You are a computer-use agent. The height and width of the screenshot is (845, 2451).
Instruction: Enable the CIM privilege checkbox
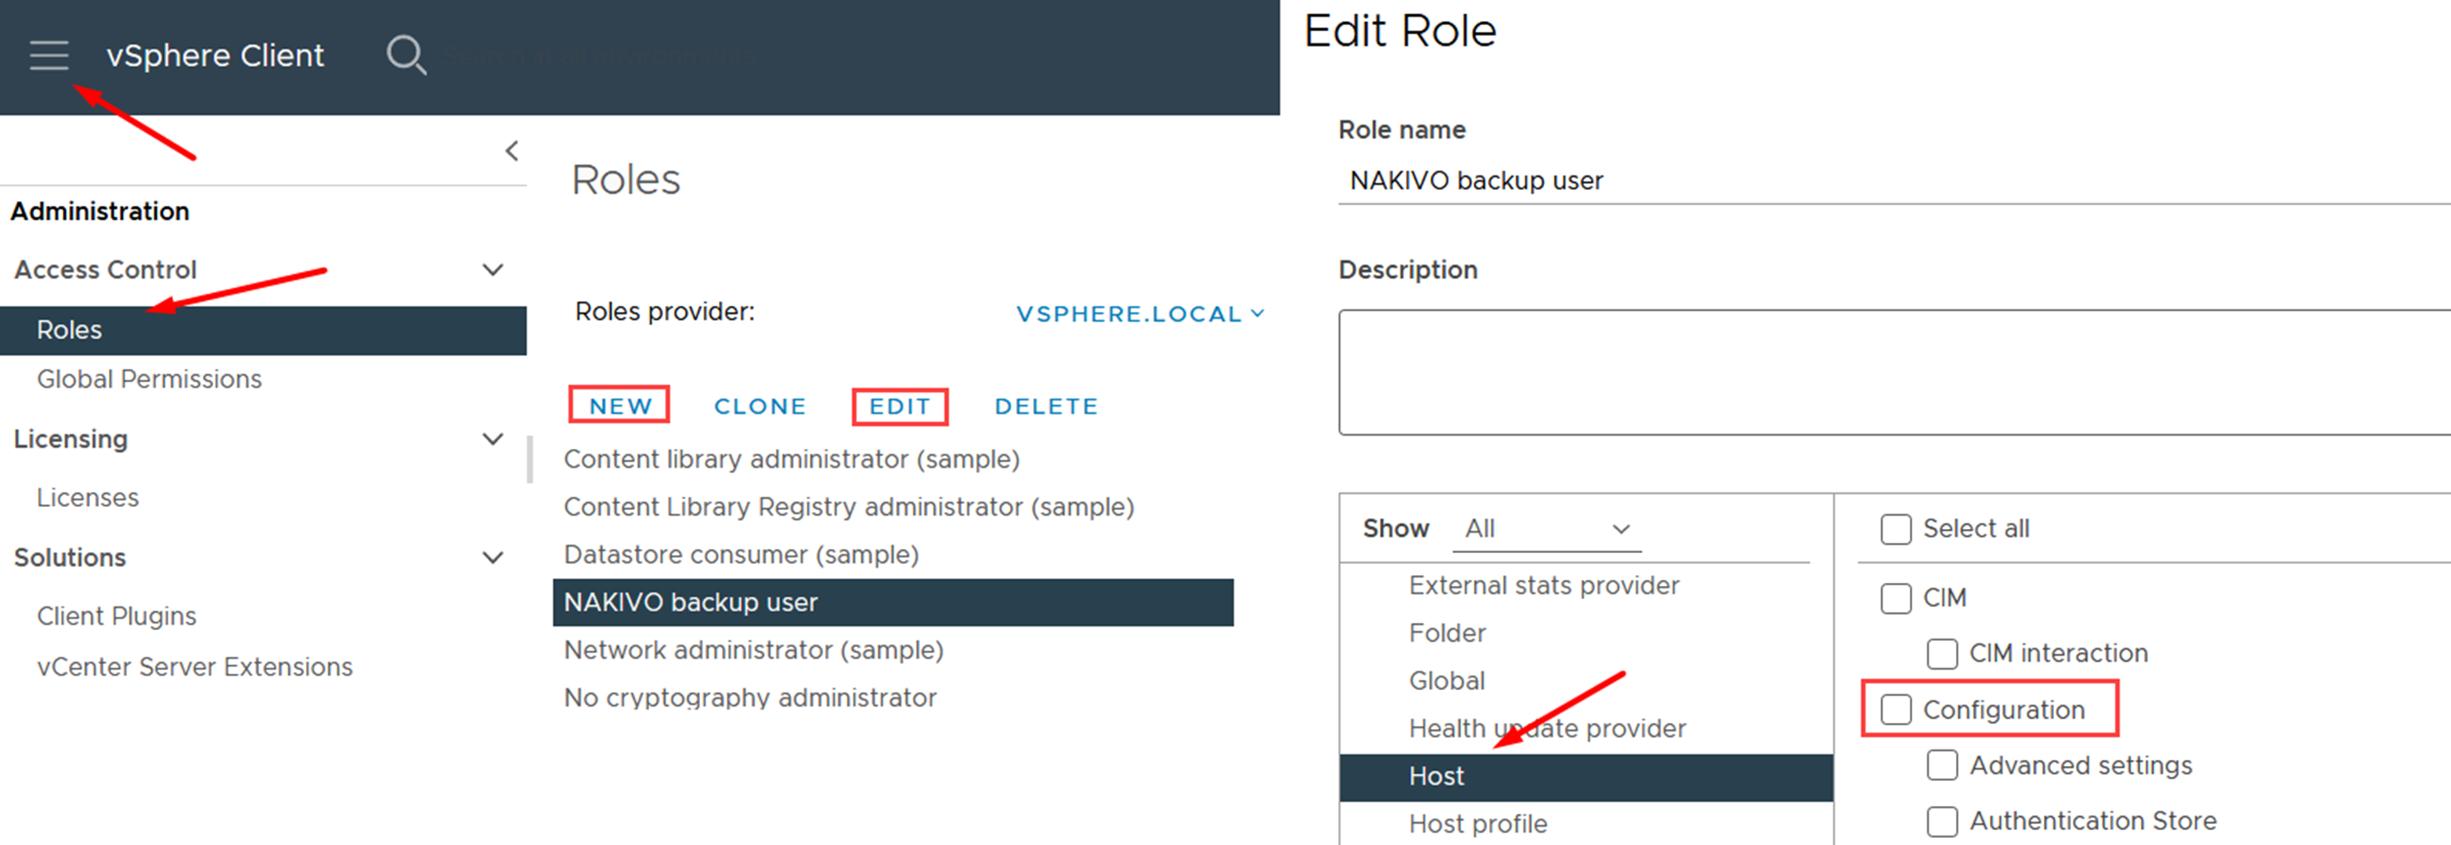1895,599
